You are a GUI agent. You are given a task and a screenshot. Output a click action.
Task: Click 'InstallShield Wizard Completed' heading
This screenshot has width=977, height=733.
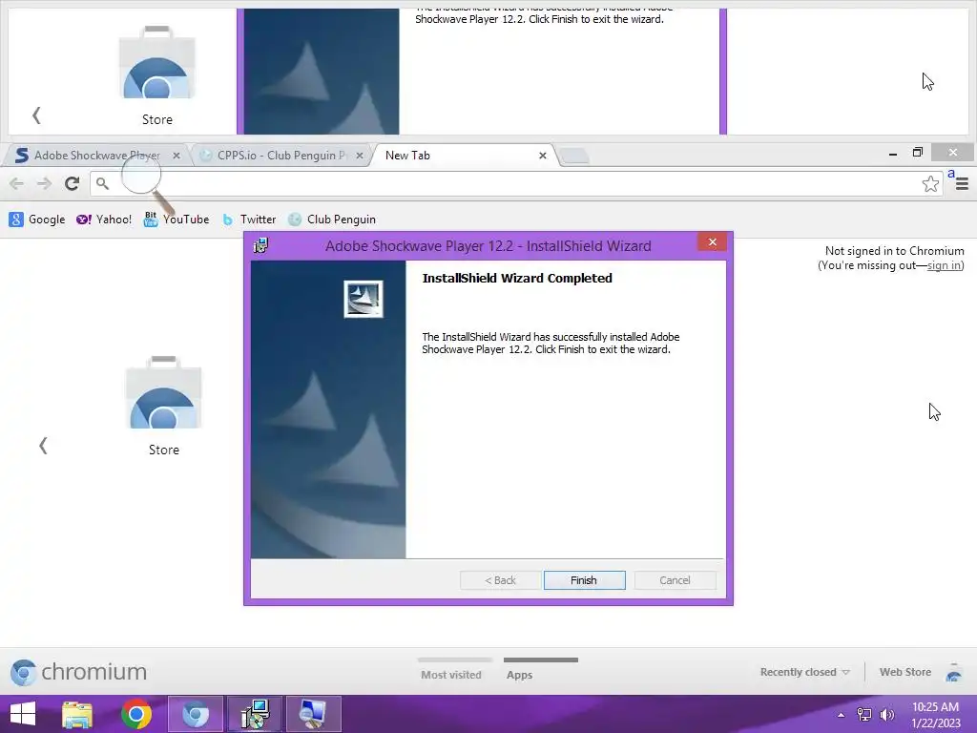point(517,278)
